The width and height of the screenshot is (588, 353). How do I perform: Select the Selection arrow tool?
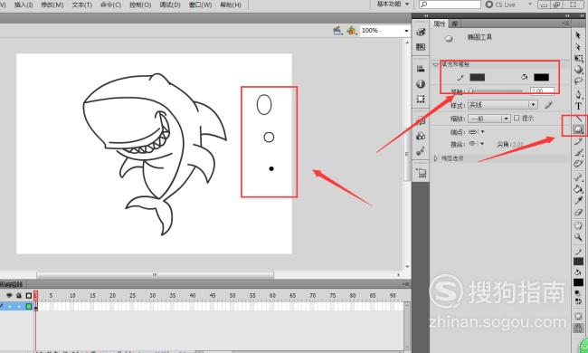tap(578, 35)
